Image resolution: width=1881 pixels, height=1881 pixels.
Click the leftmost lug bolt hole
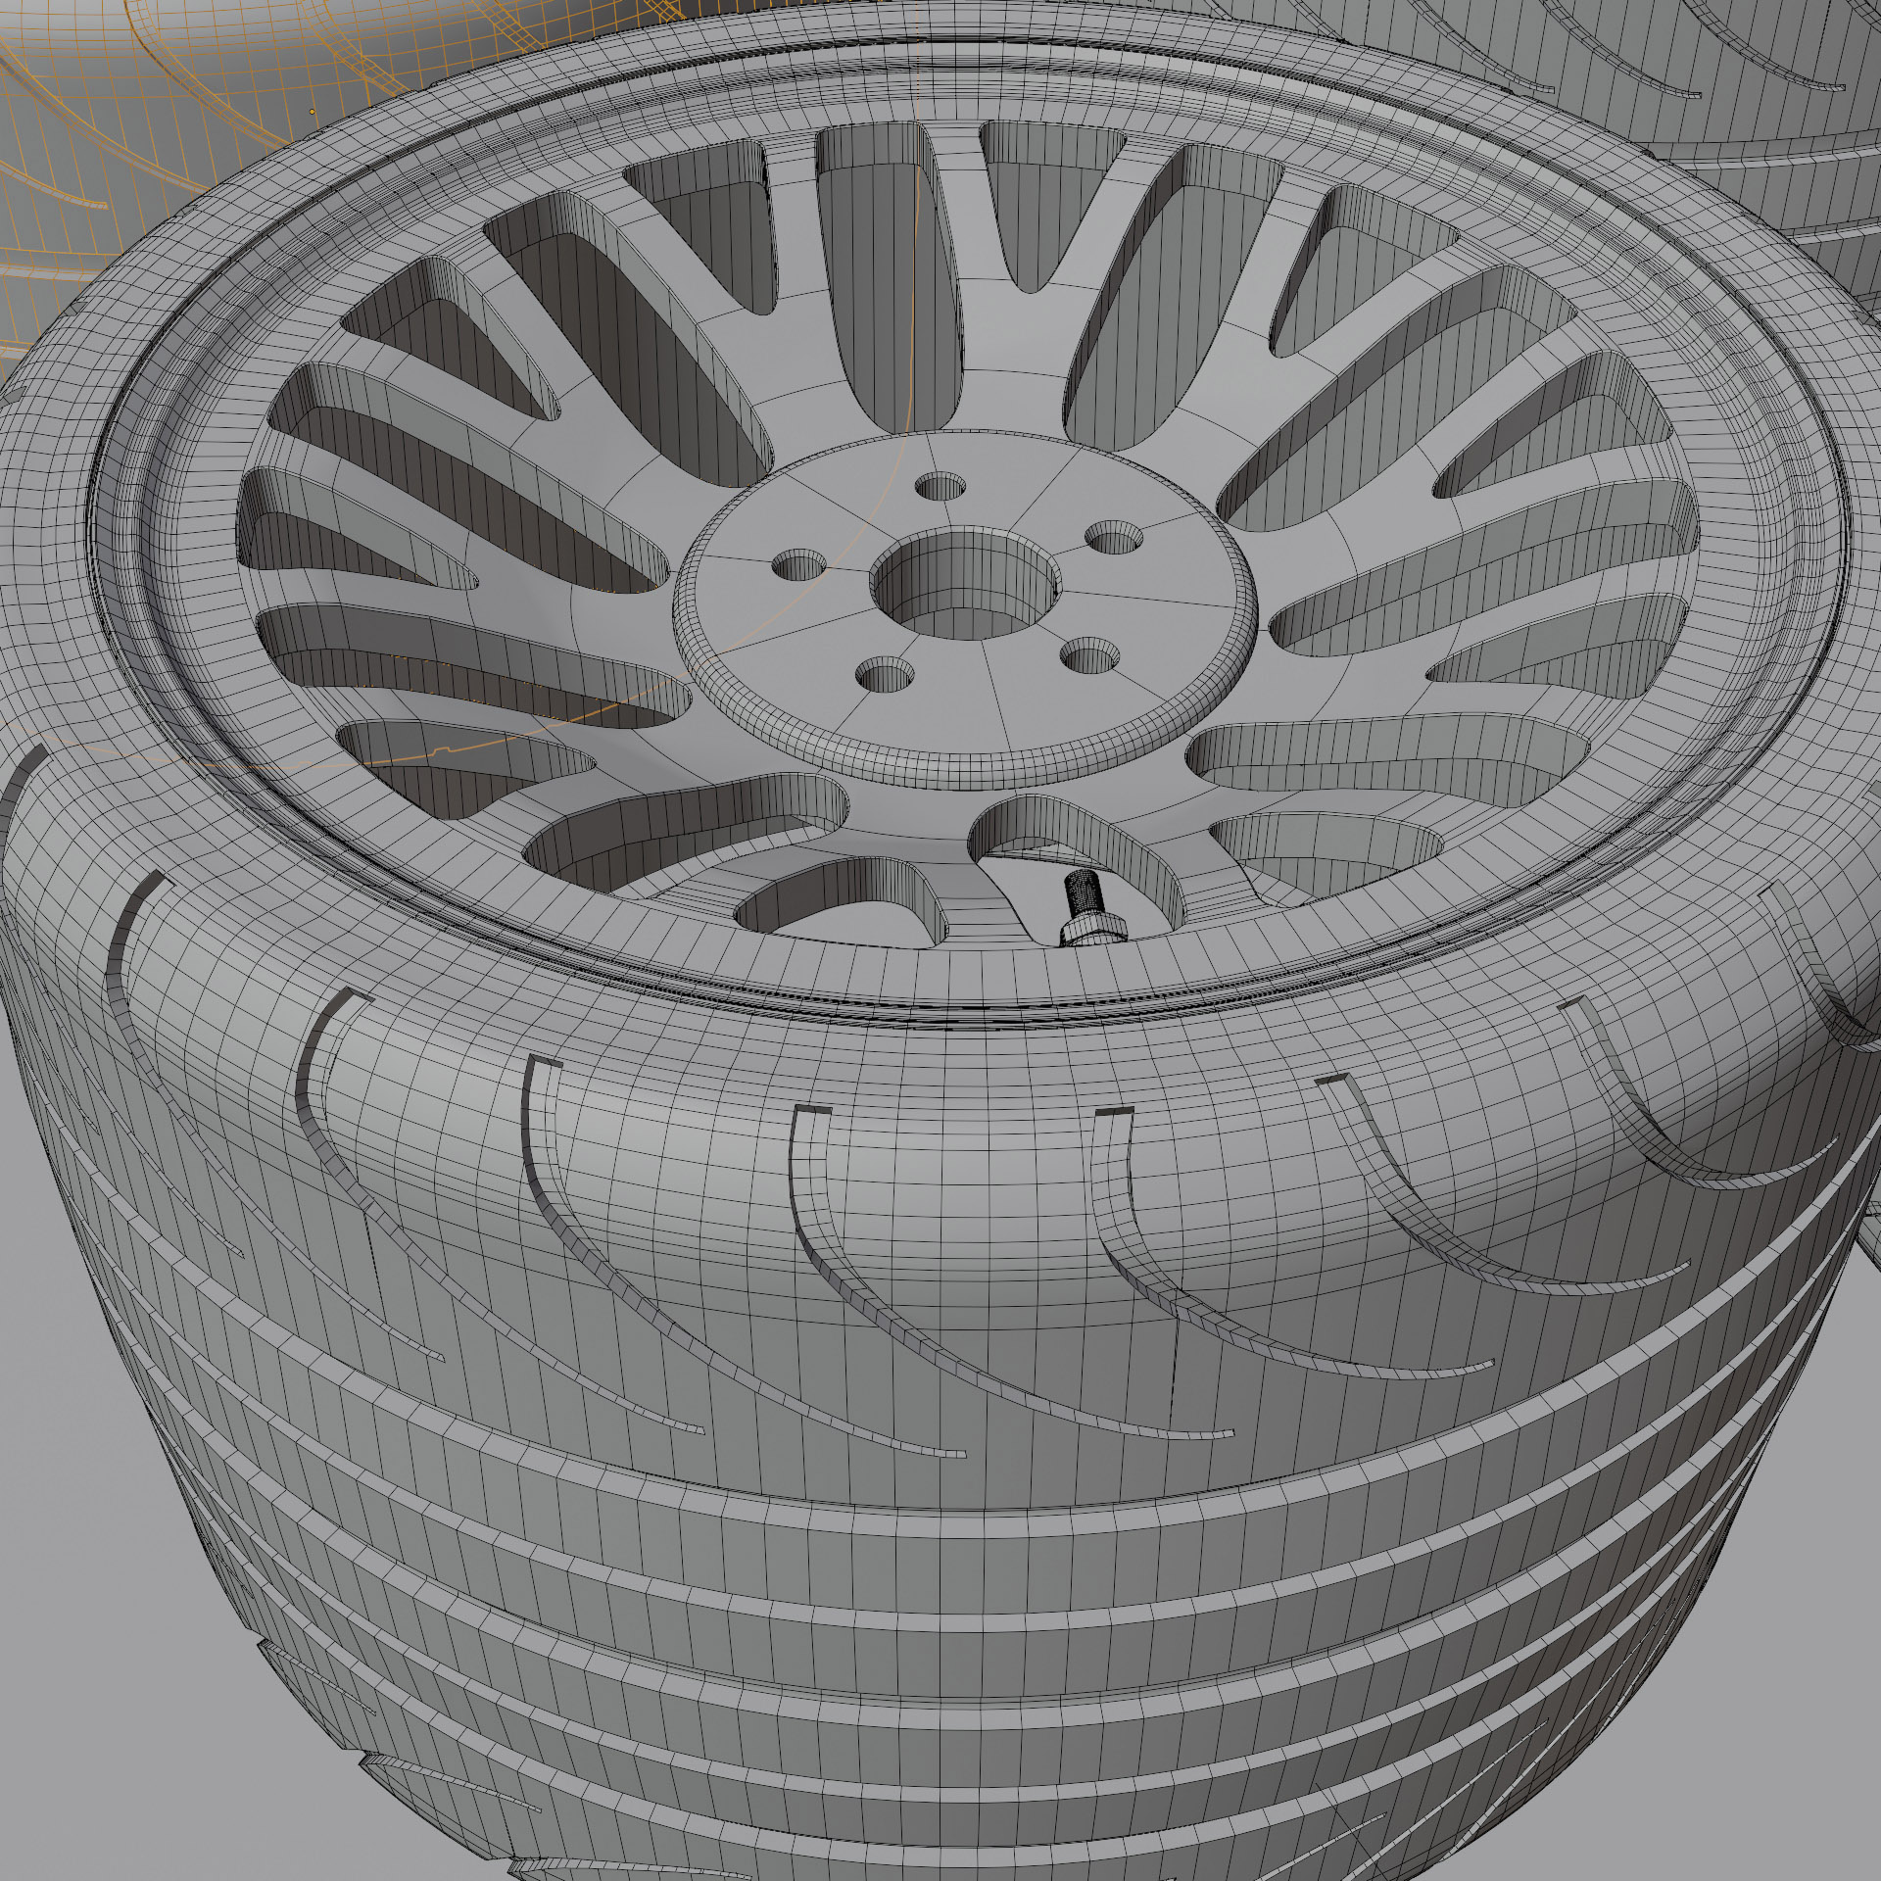tap(799, 563)
